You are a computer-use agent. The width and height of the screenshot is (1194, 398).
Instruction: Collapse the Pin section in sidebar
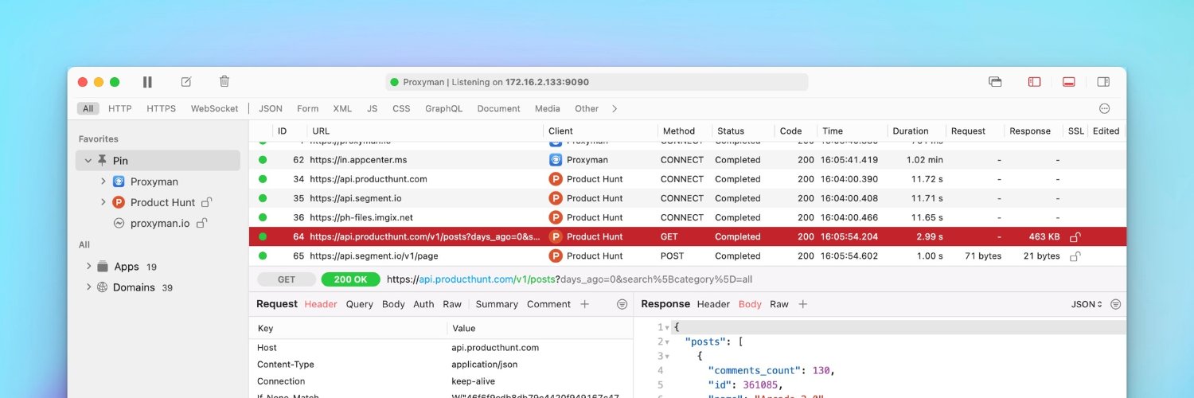click(x=88, y=161)
